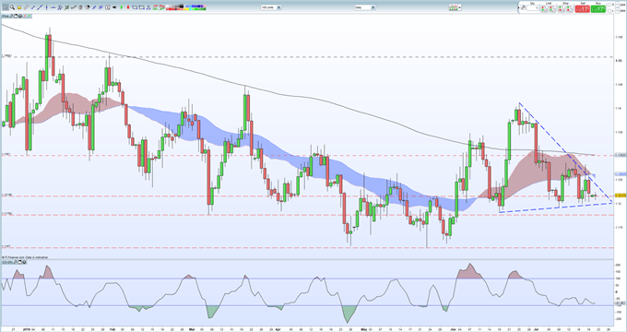Open the Daily timeframe dropdown
Screen dimensions: 627x332
tap(365, 7)
